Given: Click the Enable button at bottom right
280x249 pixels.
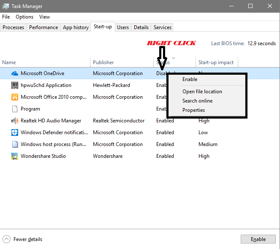Looking at the screenshot, I should 258,239.
